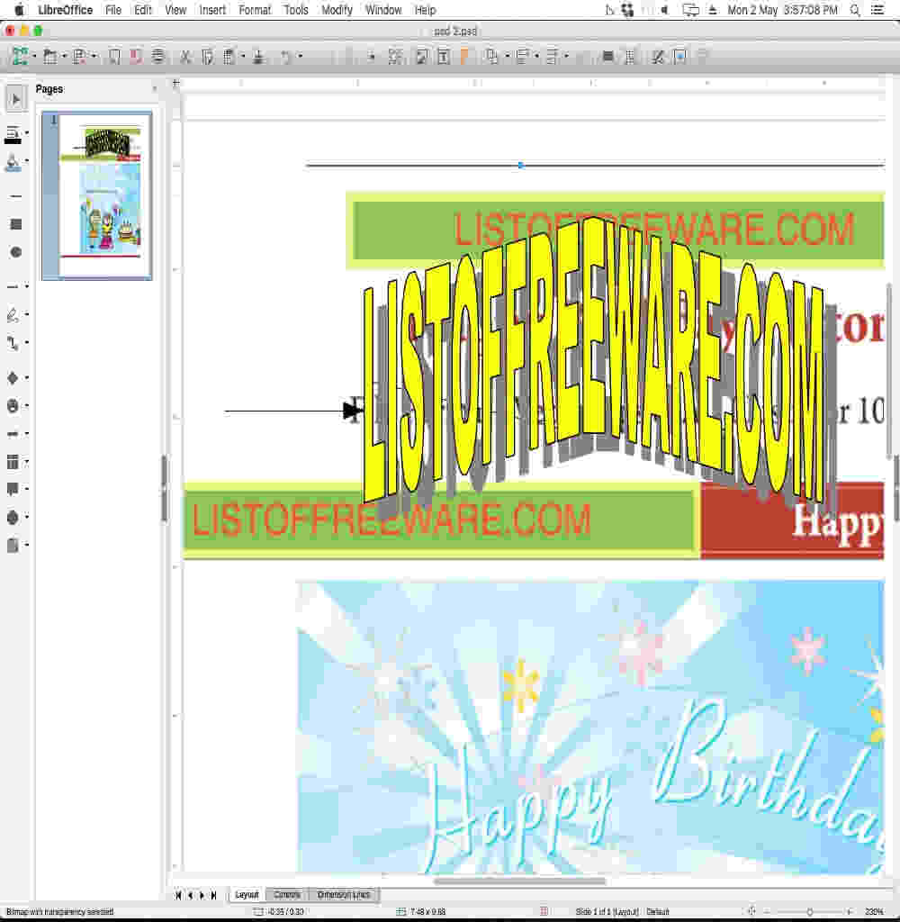Open the Apple menu
This screenshot has height=922, width=900.
19,10
